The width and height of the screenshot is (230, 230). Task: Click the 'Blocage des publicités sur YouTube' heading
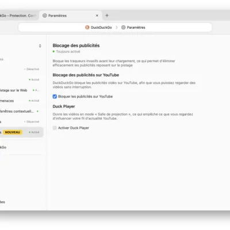tap(86, 75)
